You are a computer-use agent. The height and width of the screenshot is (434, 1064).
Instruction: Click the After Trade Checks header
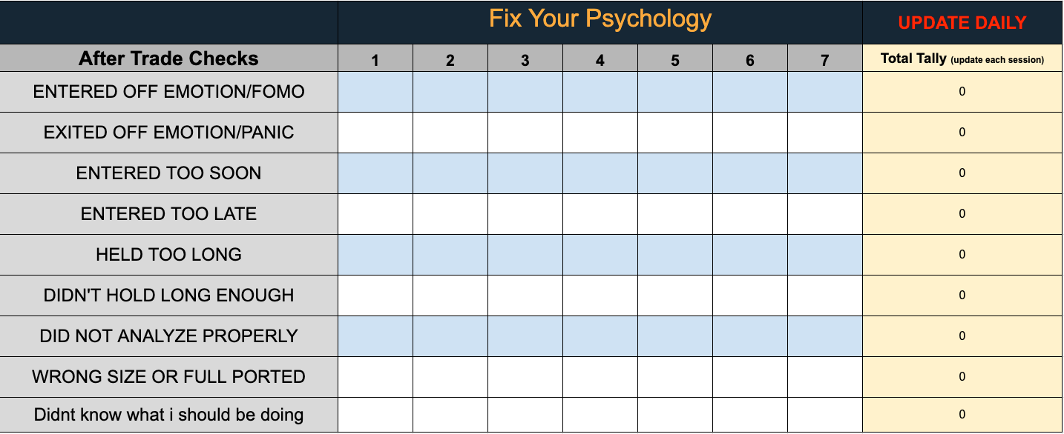pos(168,59)
